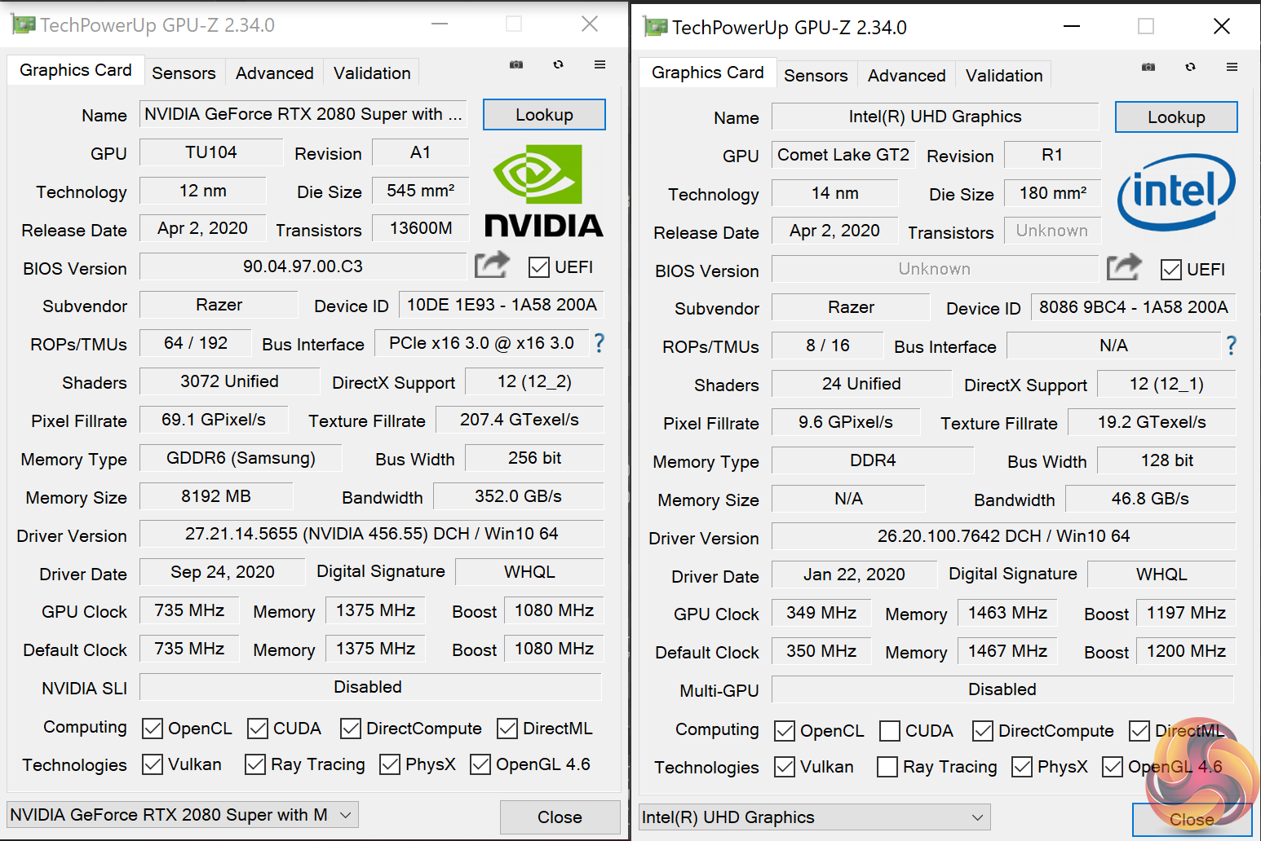Select Graphics Card tab in the Intel window
The image size is (1261, 841).
708,73
